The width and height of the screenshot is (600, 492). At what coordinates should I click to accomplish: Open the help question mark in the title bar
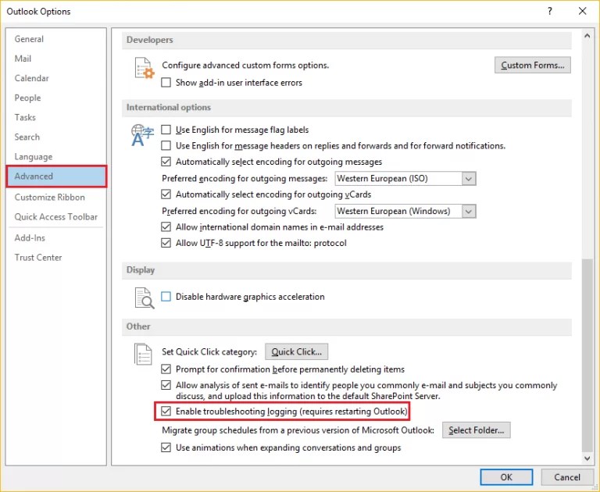click(x=549, y=11)
